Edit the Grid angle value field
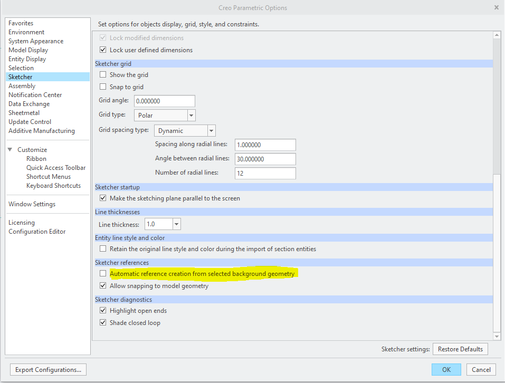The height and width of the screenshot is (383, 505). coord(164,100)
